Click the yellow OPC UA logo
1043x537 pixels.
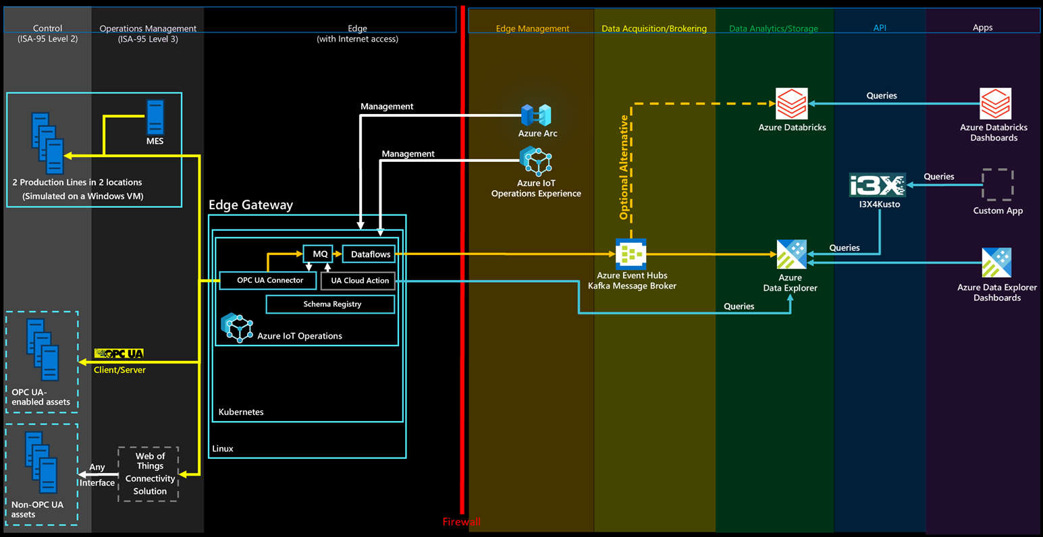pyautogui.click(x=119, y=354)
